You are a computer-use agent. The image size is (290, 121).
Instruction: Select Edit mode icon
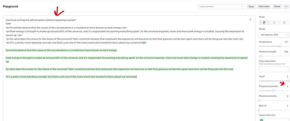coord(284,23)
